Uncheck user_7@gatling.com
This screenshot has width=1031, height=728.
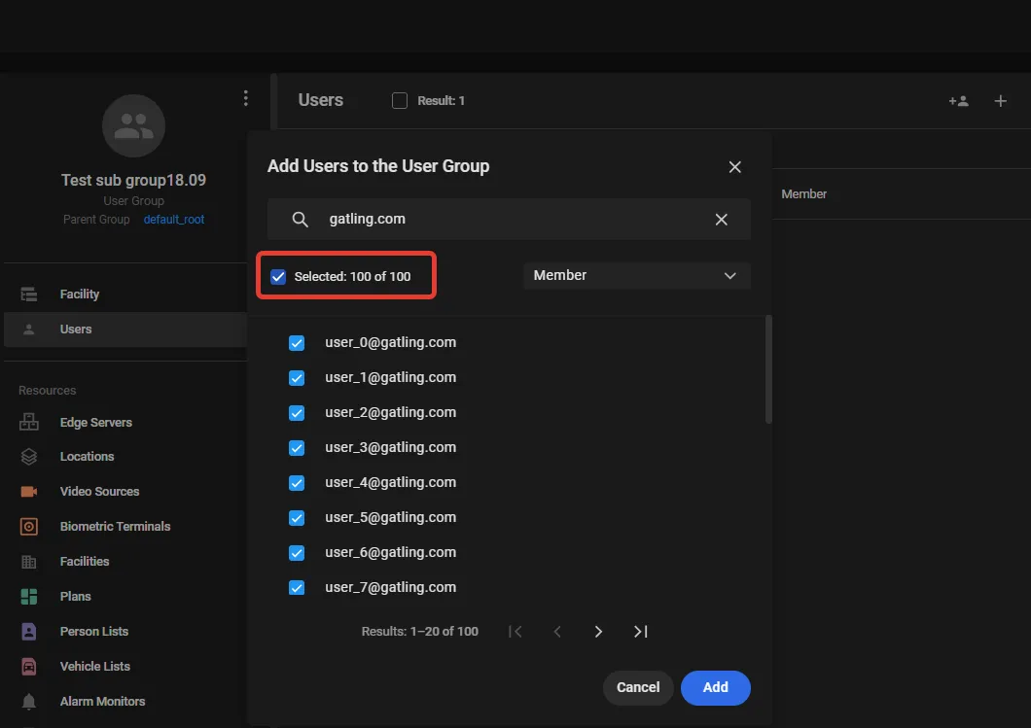pyautogui.click(x=297, y=587)
